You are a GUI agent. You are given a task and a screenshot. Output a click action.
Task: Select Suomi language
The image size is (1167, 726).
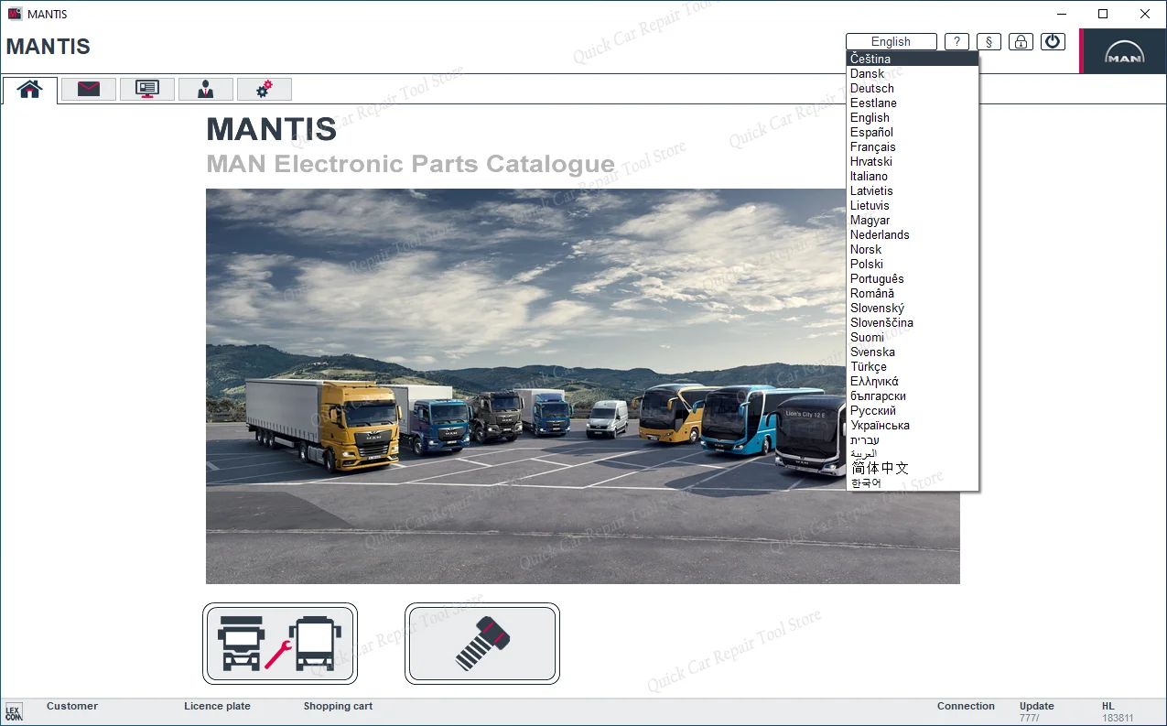(x=913, y=337)
